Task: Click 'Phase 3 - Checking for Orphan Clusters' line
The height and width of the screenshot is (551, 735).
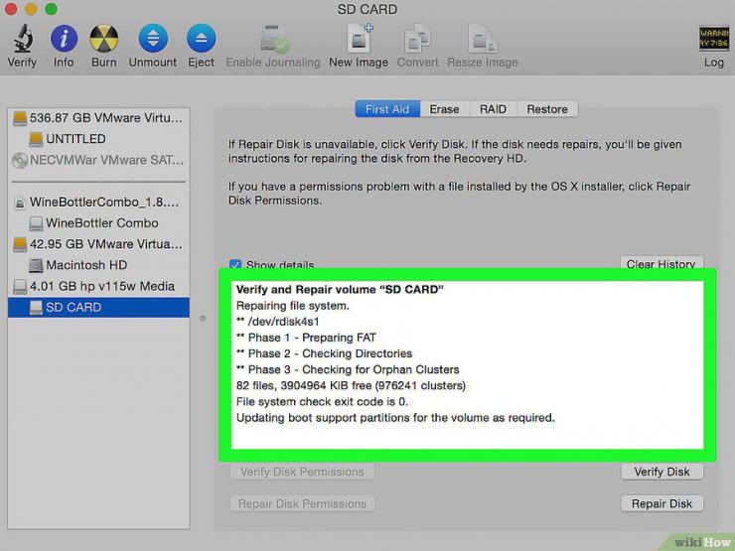Action: (348, 369)
